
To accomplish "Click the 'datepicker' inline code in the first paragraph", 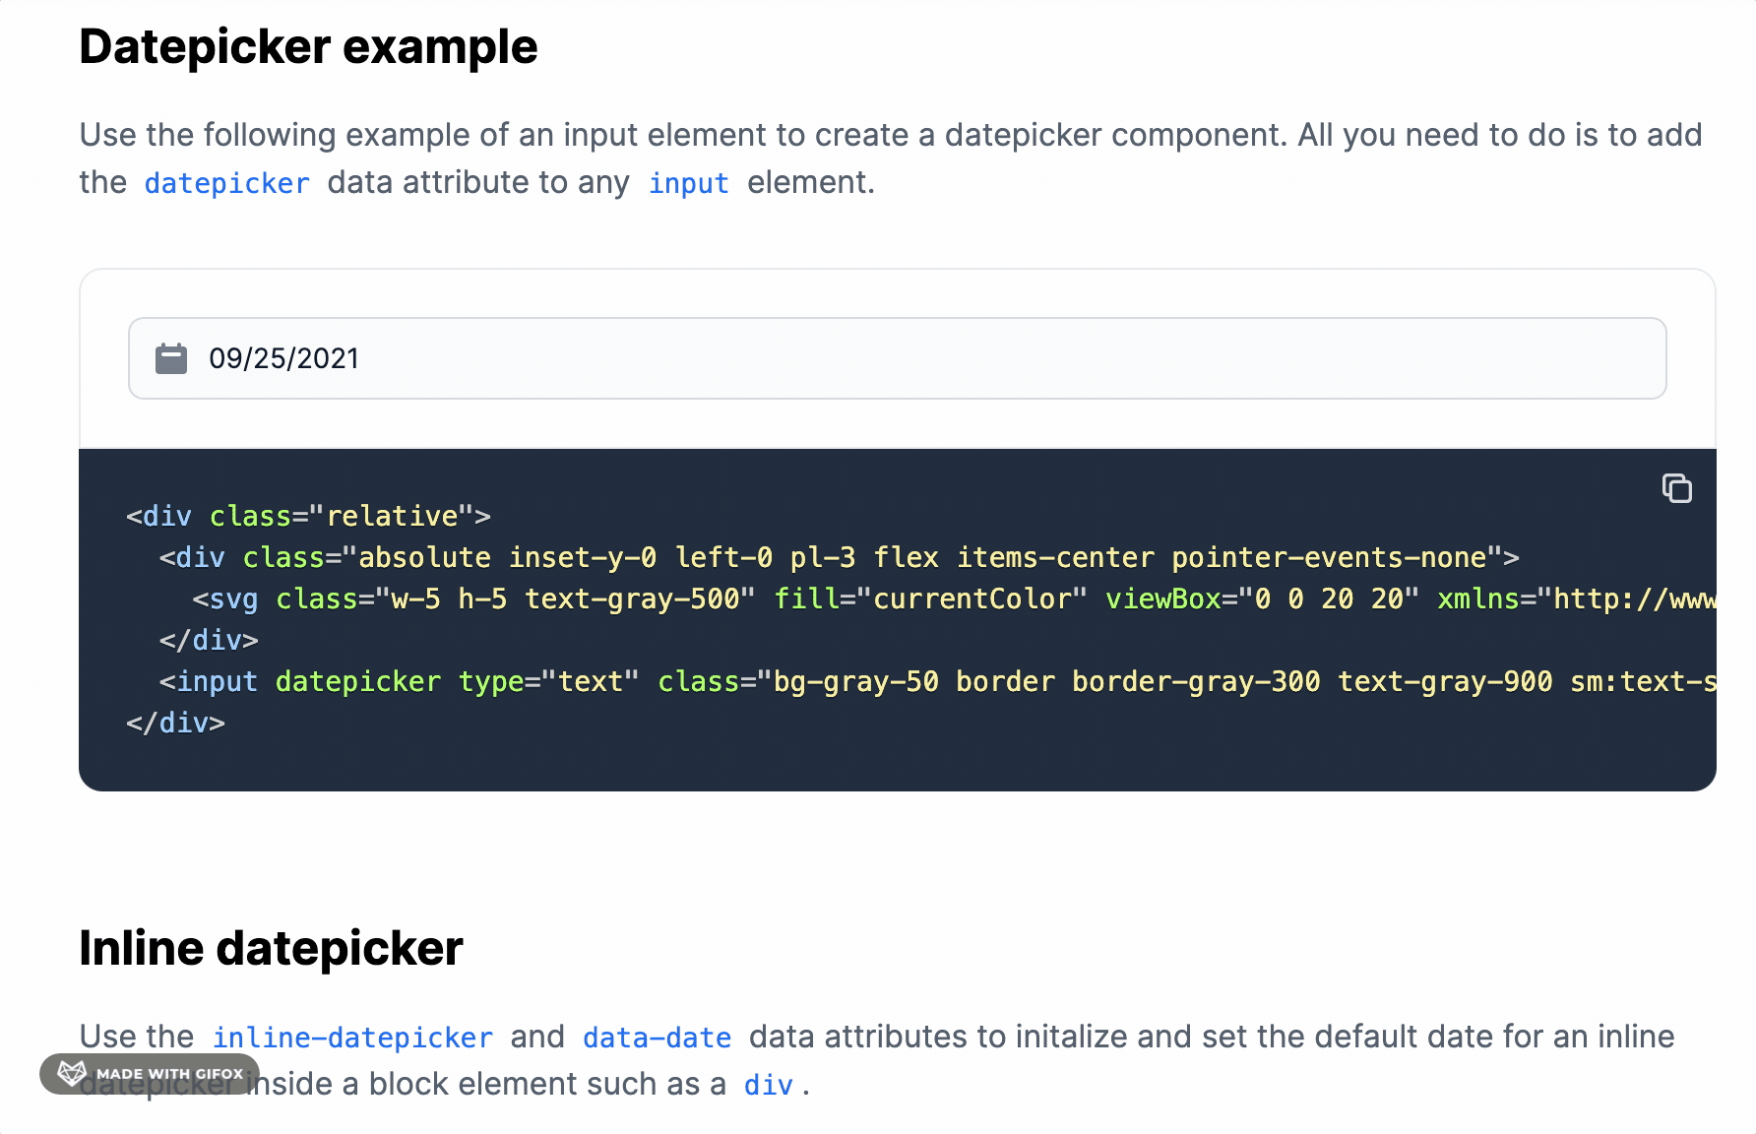I will click(x=227, y=183).
